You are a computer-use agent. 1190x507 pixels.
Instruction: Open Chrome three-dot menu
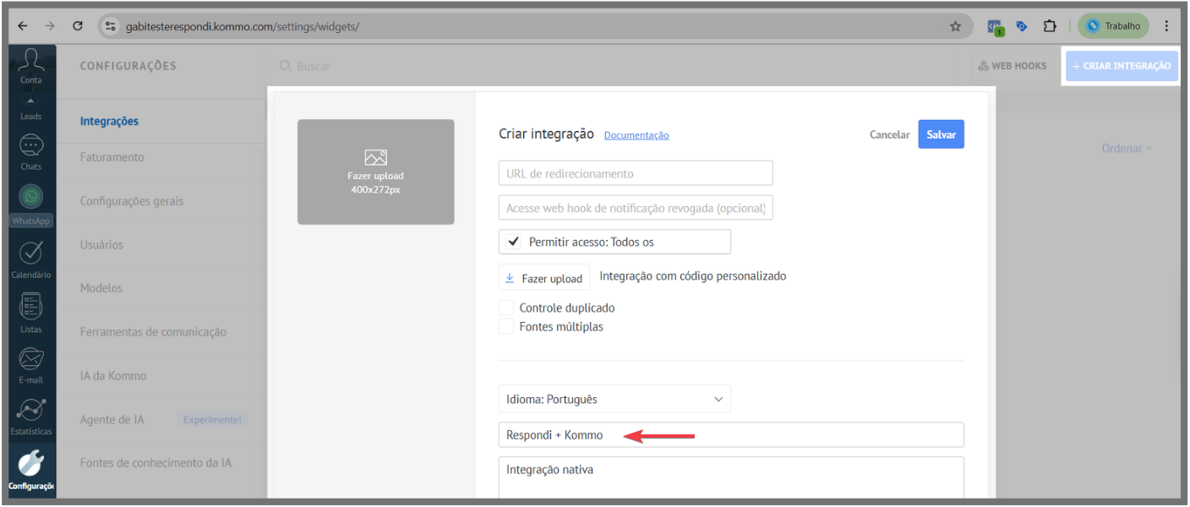pos(1166,26)
